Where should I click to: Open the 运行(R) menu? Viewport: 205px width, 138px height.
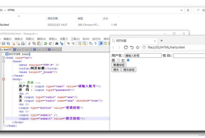[x=96, y=39]
